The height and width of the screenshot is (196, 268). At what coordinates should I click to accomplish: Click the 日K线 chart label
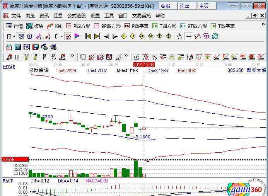[x=9, y=67]
